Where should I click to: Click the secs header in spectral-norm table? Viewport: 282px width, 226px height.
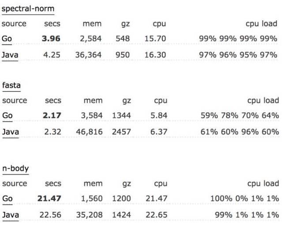click(x=53, y=24)
